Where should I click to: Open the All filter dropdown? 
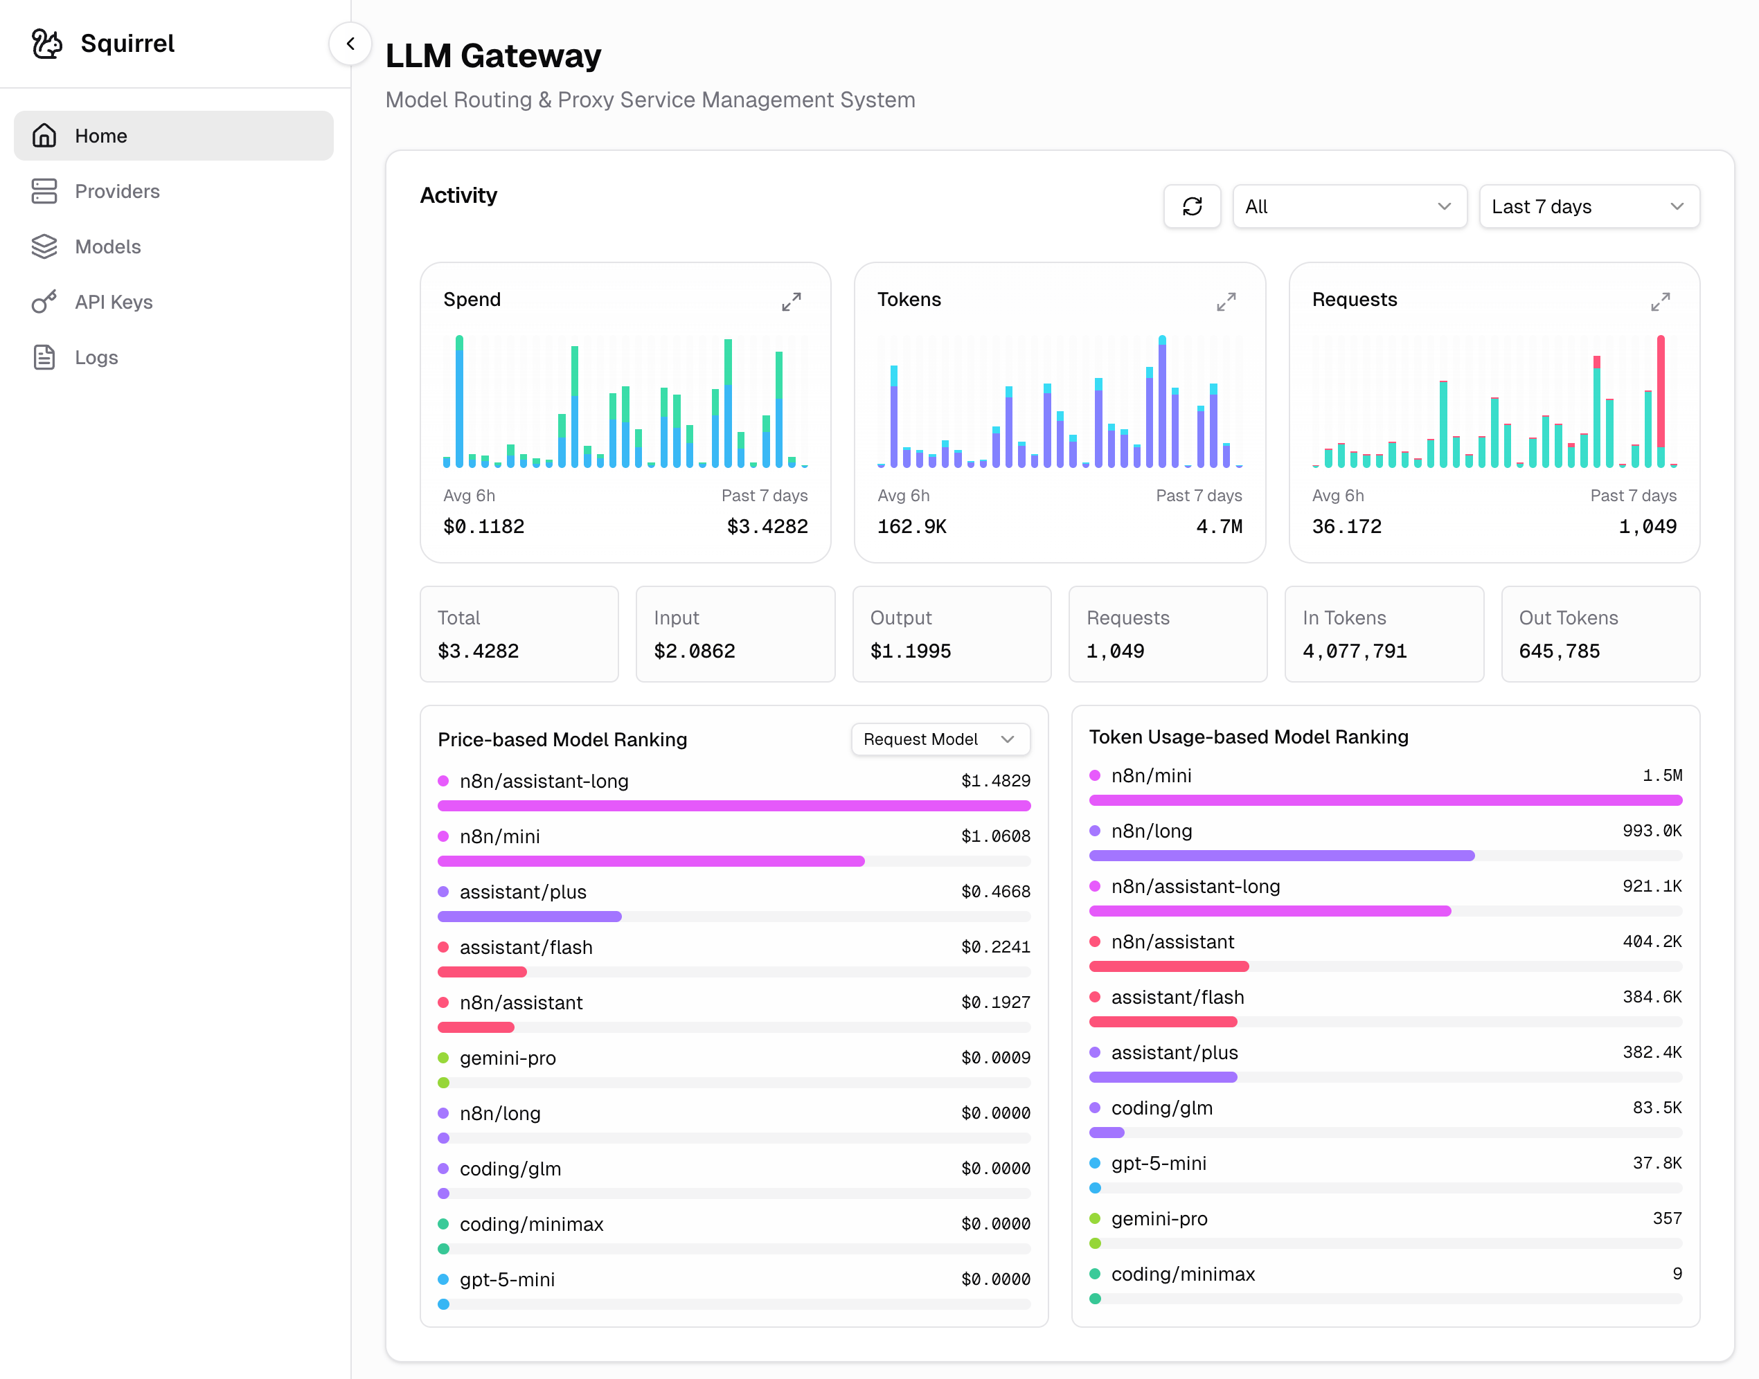1349,207
